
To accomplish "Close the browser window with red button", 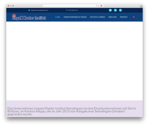I will tap(9, 6).
